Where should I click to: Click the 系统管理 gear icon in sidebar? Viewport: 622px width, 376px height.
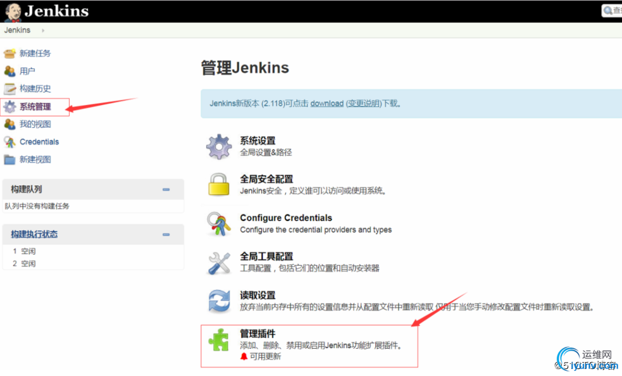coord(10,106)
